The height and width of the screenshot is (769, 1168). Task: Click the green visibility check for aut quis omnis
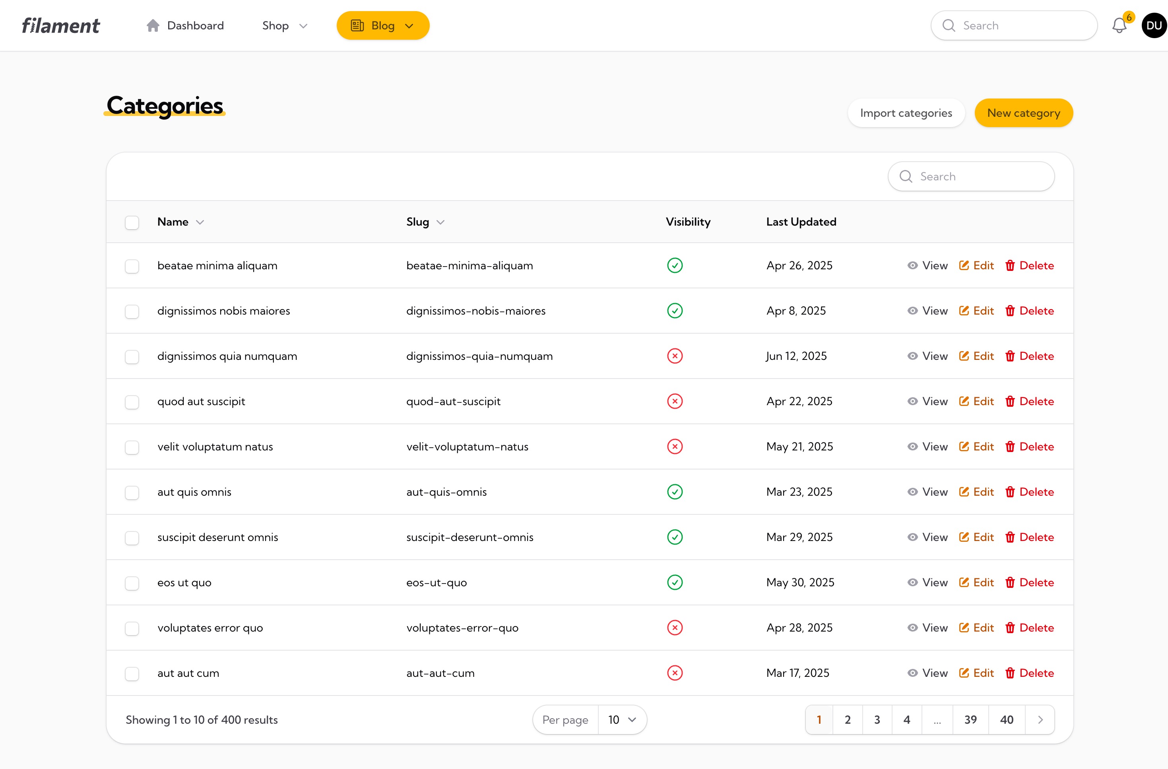675,492
